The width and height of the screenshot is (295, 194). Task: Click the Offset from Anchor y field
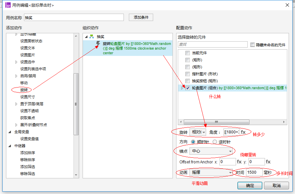[257, 162]
